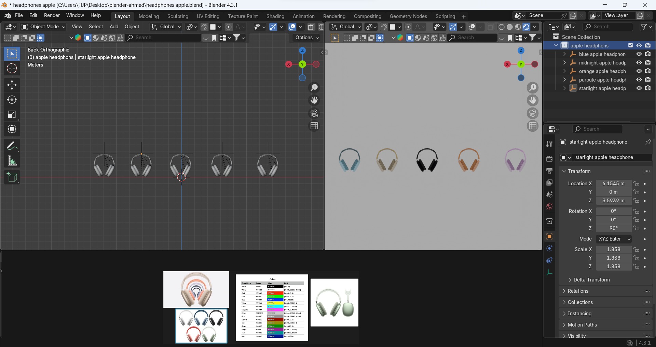The height and width of the screenshot is (347, 656).
Task: Disable blue apple headphone in renders
Action: [x=648, y=54]
